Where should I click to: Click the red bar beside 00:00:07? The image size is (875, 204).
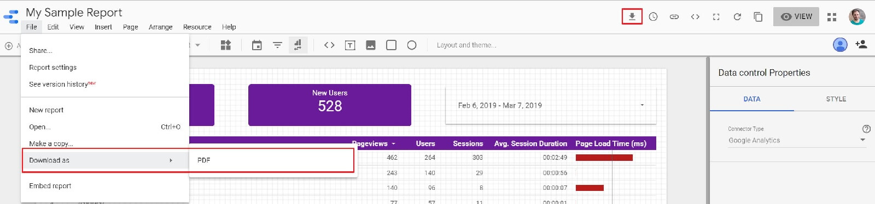[x=590, y=188]
